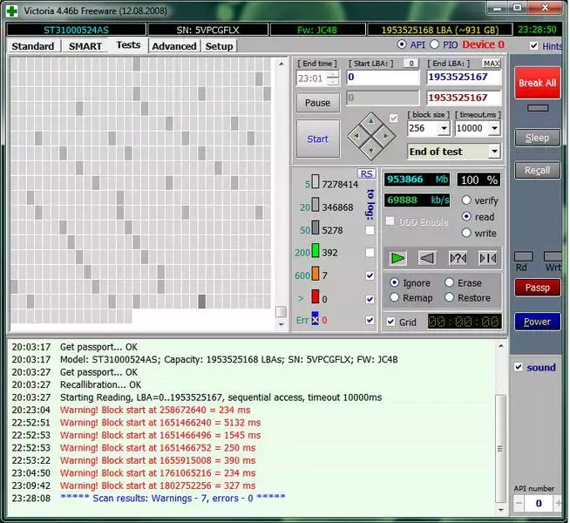Click the small indicator under Break All
Viewport: 570px width, 523px height.
pyautogui.click(x=538, y=108)
